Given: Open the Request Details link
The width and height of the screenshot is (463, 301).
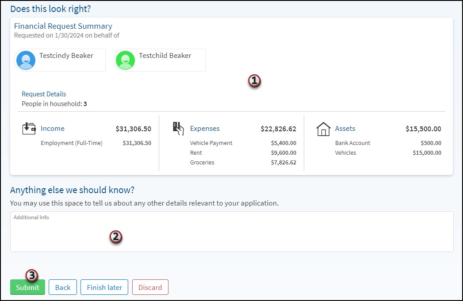Looking at the screenshot, I should coord(44,94).
